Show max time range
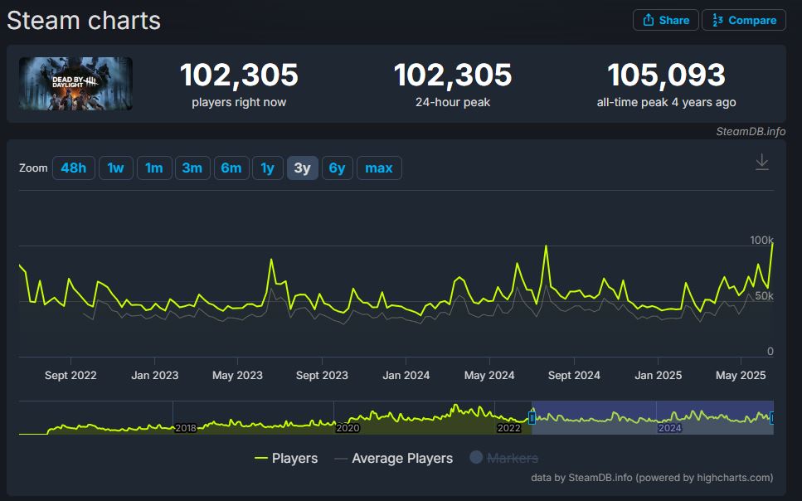The height and width of the screenshot is (501, 802). click(379, 168)
